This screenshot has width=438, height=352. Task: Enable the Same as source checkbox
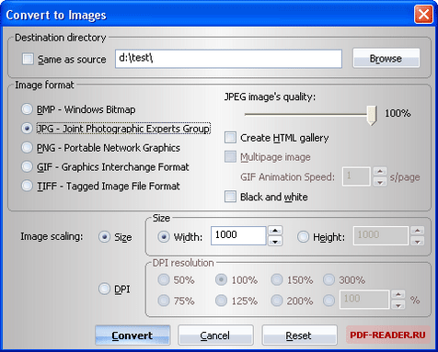click(28, 59)
